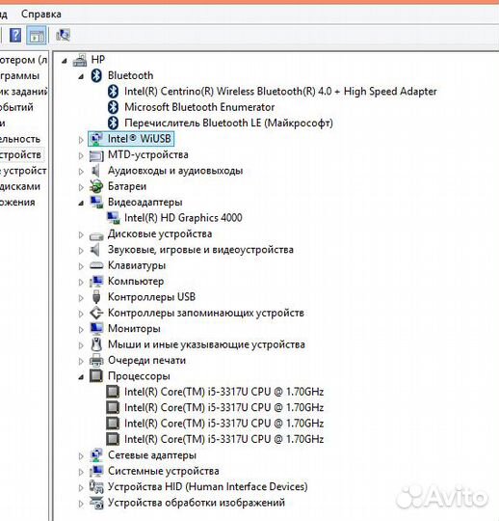Viewport: 499px width, 521px height.
Task: Click the Системные устройства icon
Action: pos(96,471)
